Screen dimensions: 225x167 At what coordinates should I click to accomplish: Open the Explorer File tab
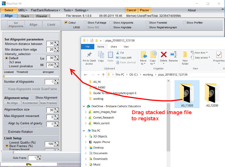87,47
